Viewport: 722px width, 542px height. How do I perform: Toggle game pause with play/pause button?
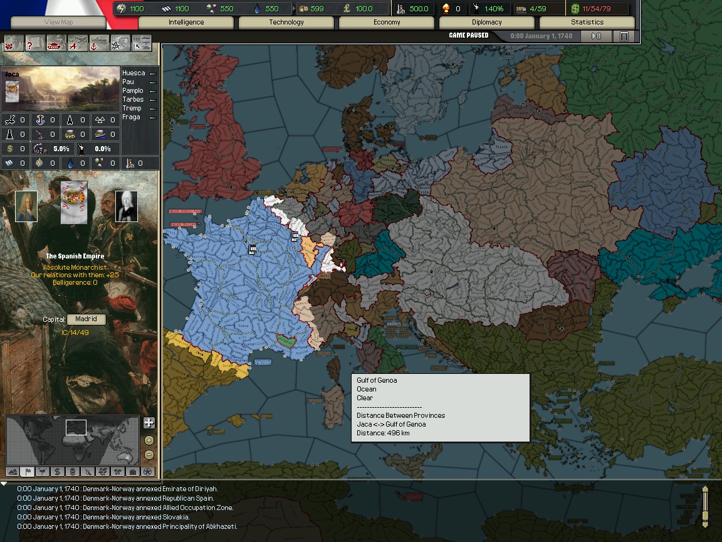pos(597,36)
